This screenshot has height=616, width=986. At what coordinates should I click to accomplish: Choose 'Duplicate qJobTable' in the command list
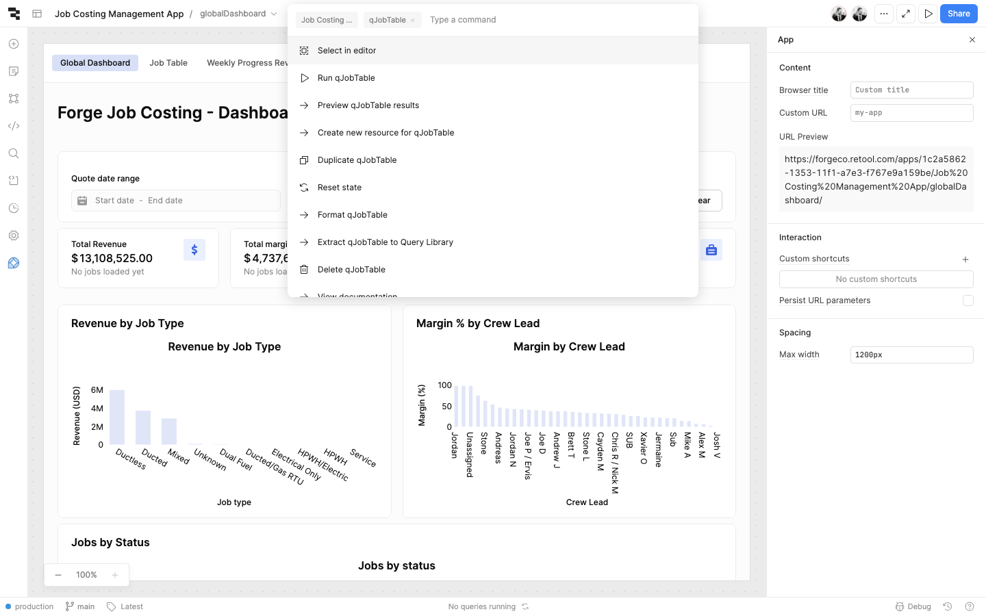point(357,160)
